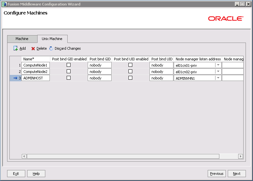Click the Delete button label

(41, 48)
